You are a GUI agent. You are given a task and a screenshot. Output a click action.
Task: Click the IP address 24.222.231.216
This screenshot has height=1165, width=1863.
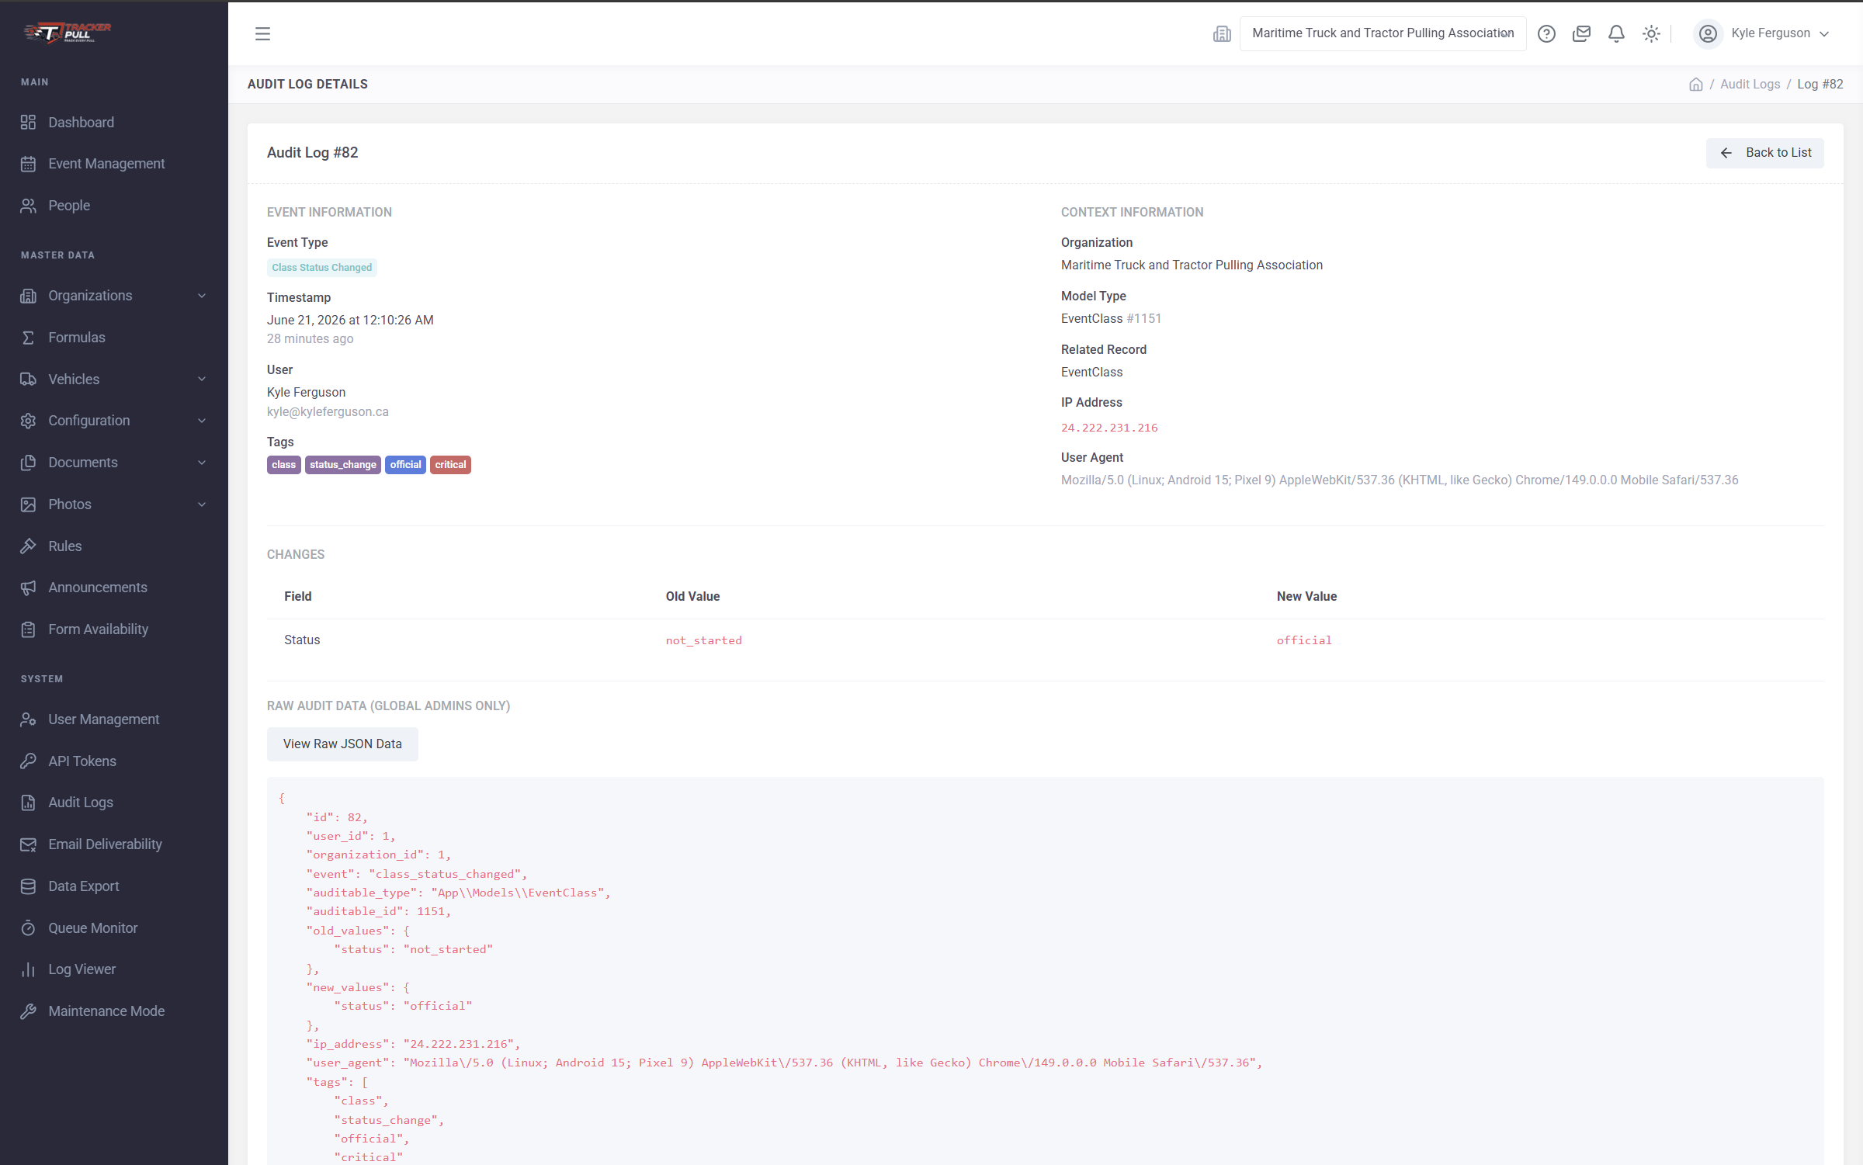(1109, 428)
